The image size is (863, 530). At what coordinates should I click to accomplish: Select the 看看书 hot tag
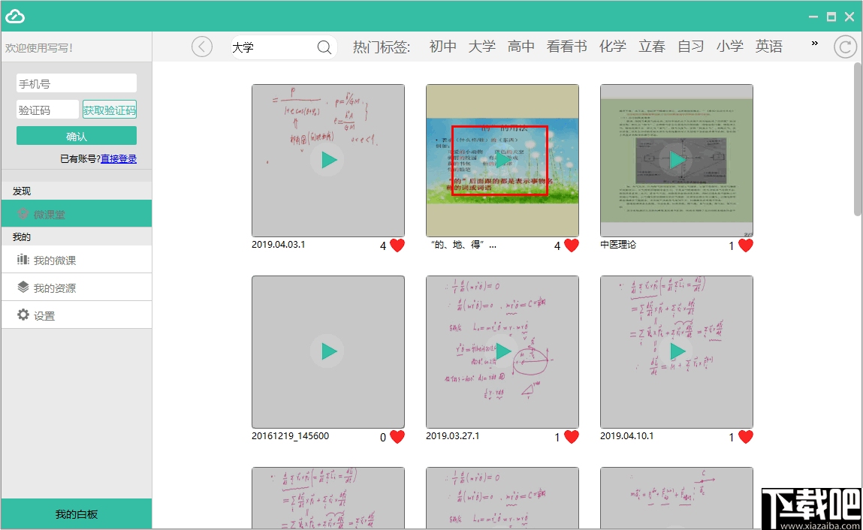567,47
